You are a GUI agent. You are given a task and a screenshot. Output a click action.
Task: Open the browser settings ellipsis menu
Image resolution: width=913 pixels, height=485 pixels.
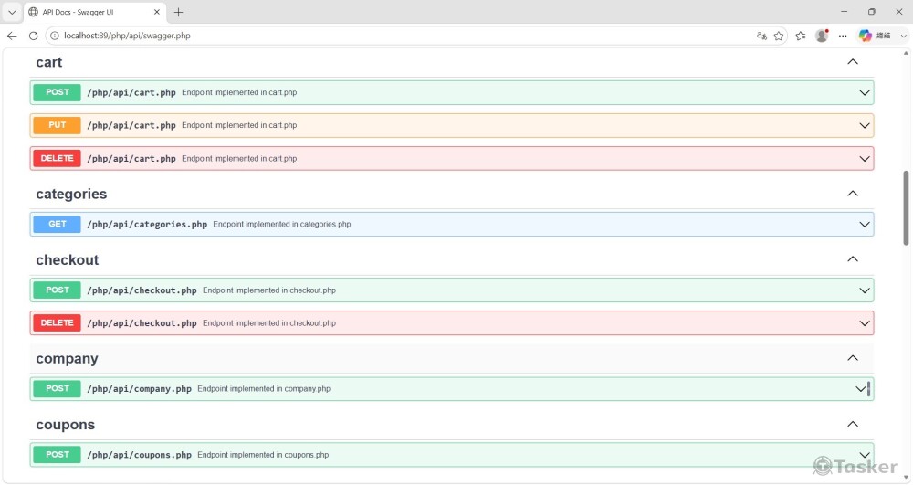pos(843,36)
